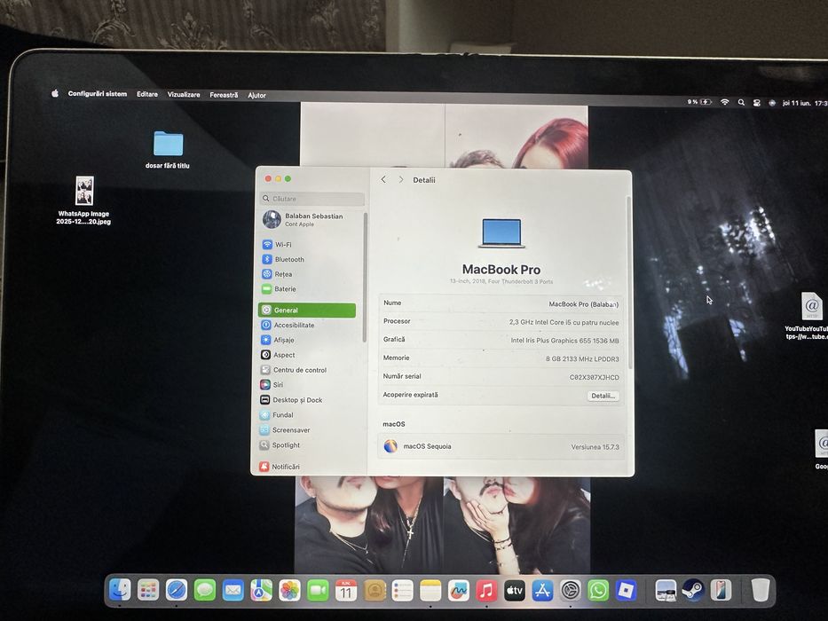Launch FaceTime from the Dock
Screen dimensions: 828x621
coord(318,590)
